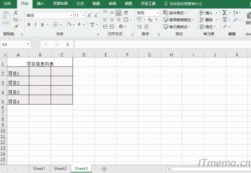Image resolution: width=251 pixels, height=173 pixels.
Task: Apply comma style
Action: coord(156,20)
